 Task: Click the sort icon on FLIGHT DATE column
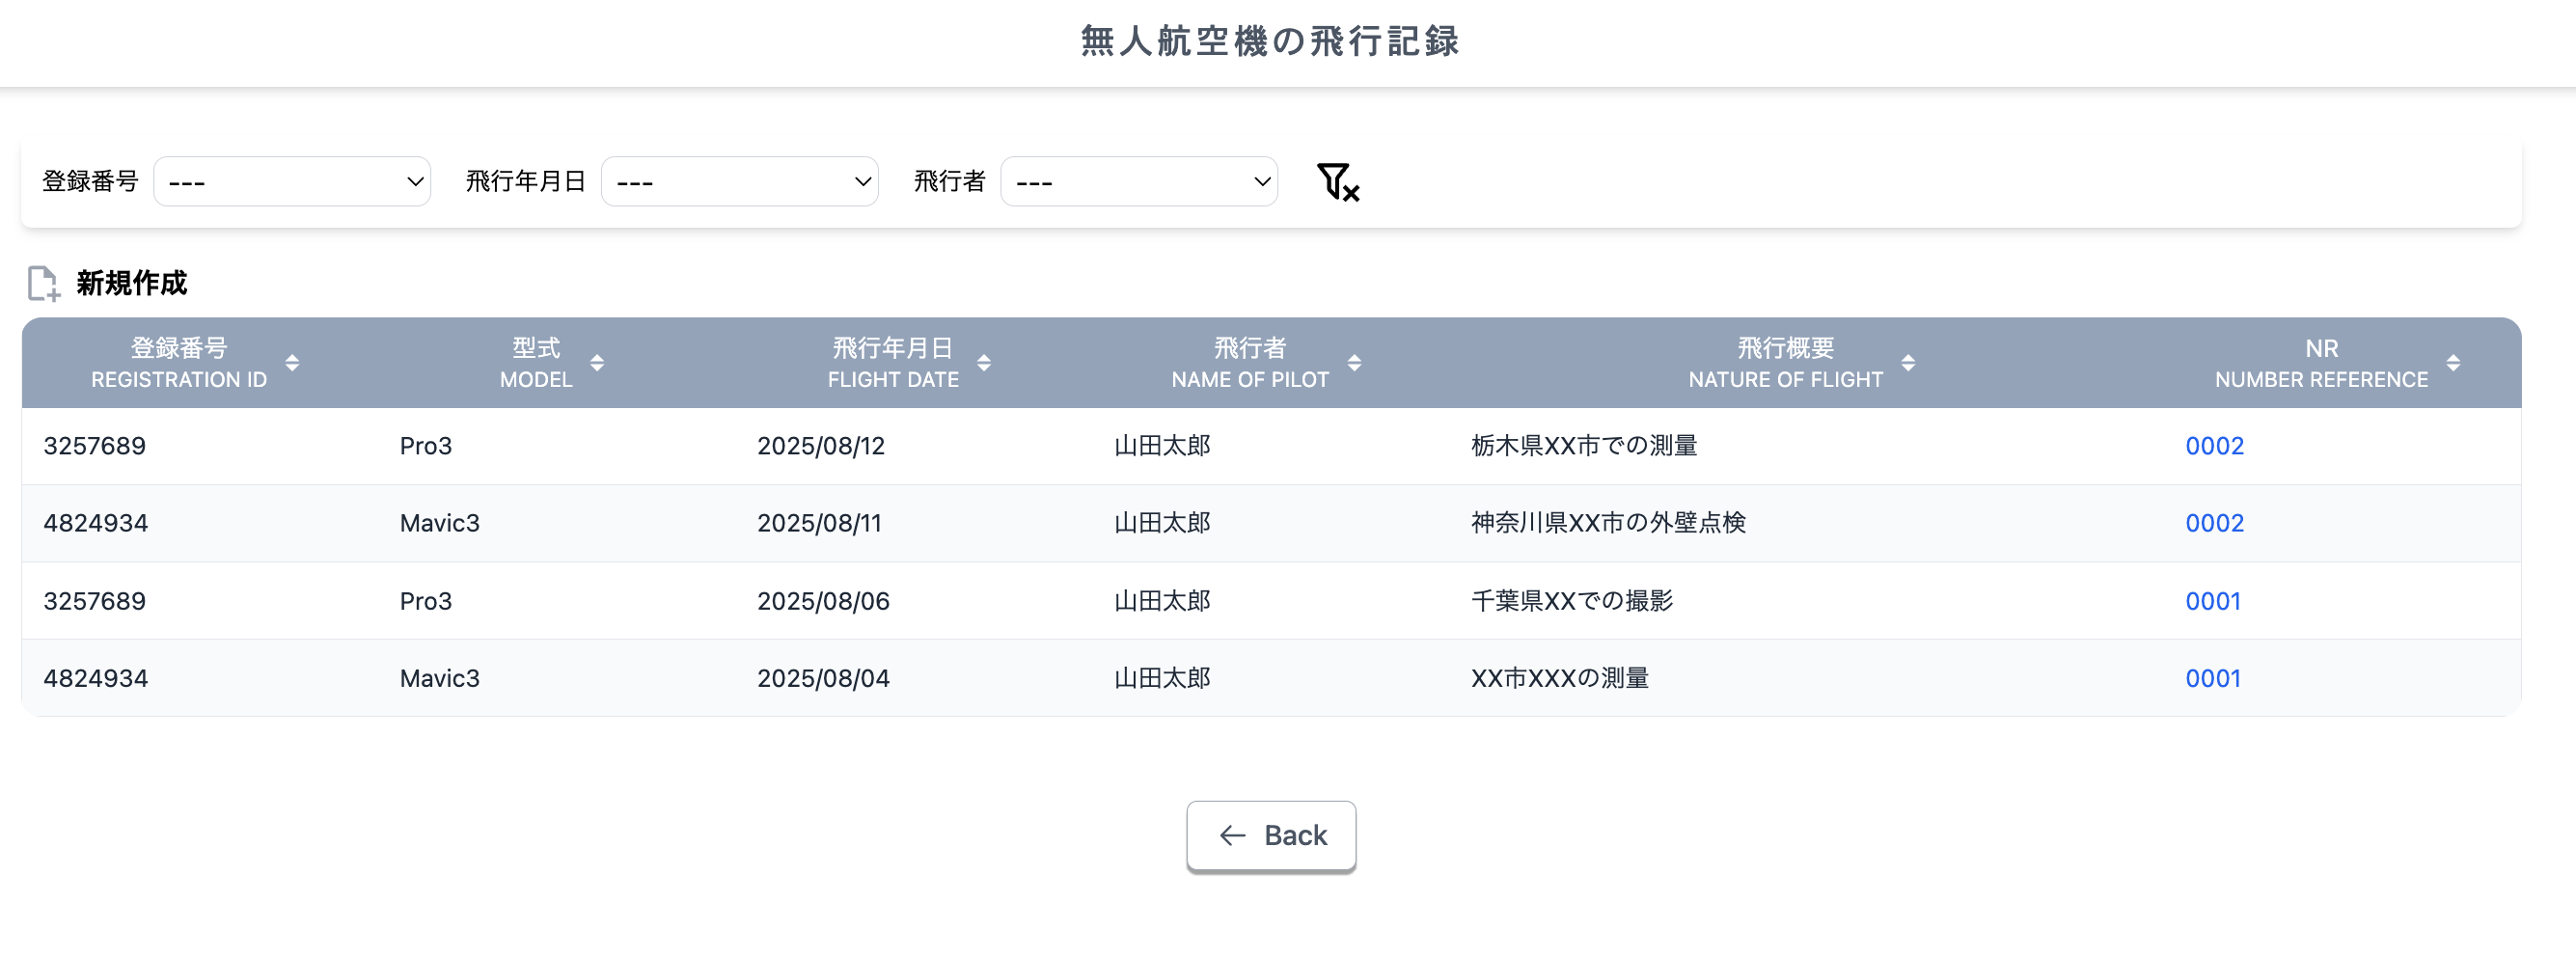tap(984, 363)
